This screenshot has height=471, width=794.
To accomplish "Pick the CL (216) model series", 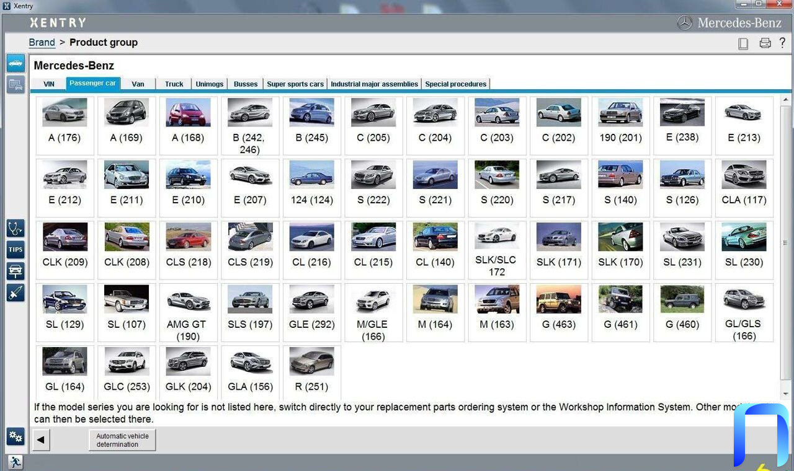I will pyautogui.click(x=311, y=250).
